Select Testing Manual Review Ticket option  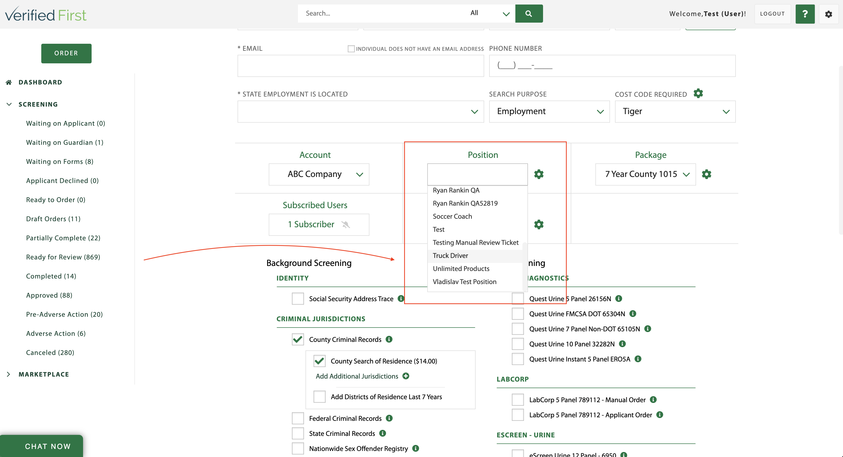point(475,243)
